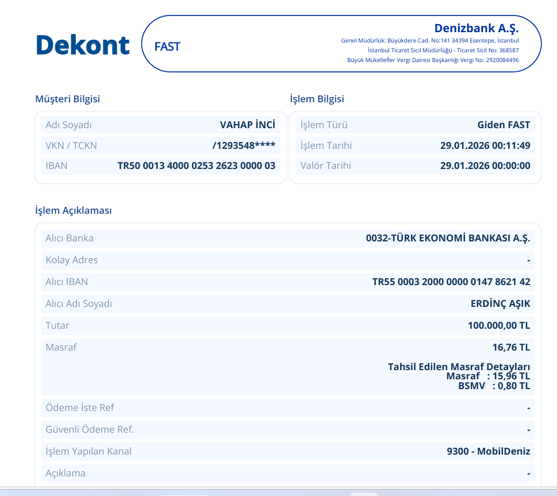The image size is (557, 496).
Task: Select the "İşlem Türü" label
Action: [324, 125]
